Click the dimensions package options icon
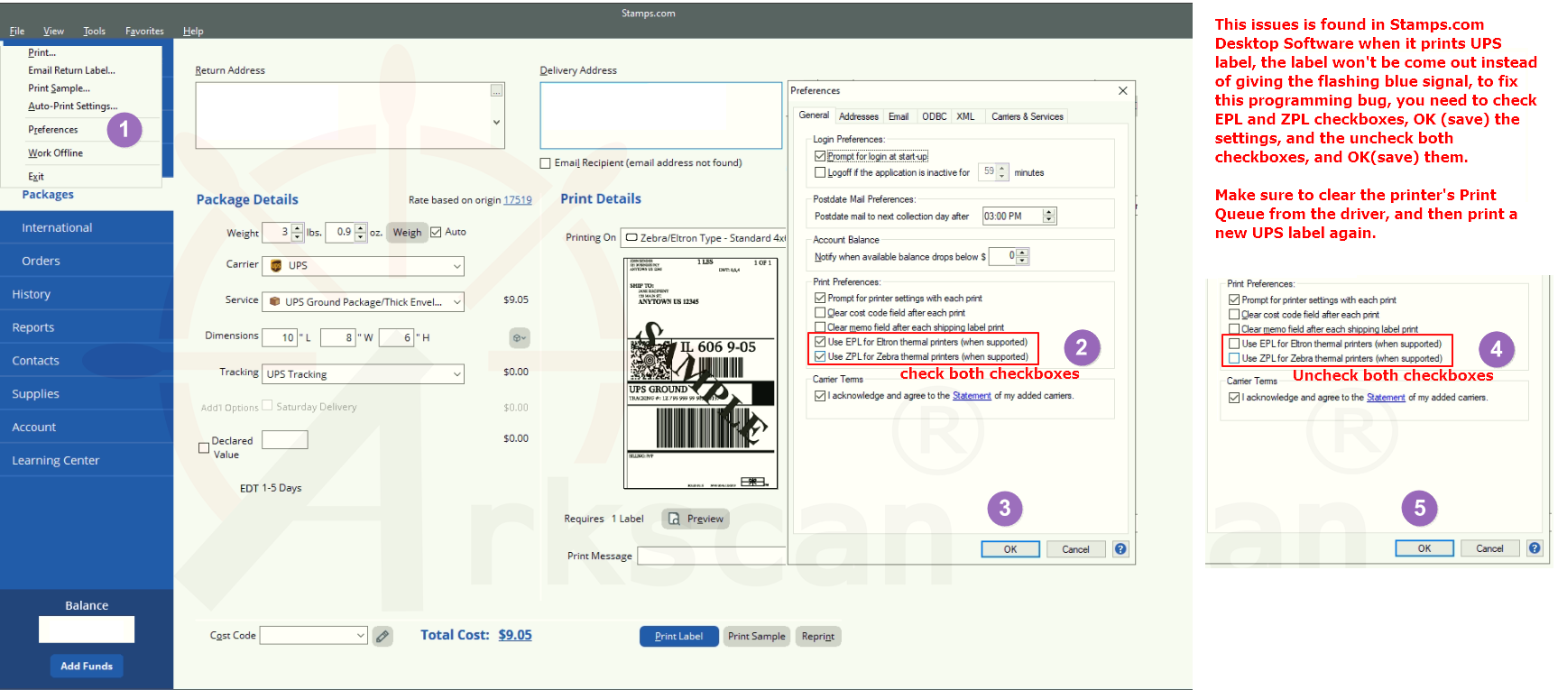Screen dimensions: 1567x690 click(520, 337)
